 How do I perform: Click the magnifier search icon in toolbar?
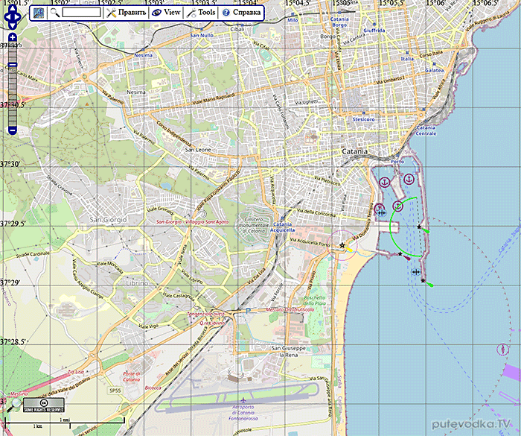[55, 13]
